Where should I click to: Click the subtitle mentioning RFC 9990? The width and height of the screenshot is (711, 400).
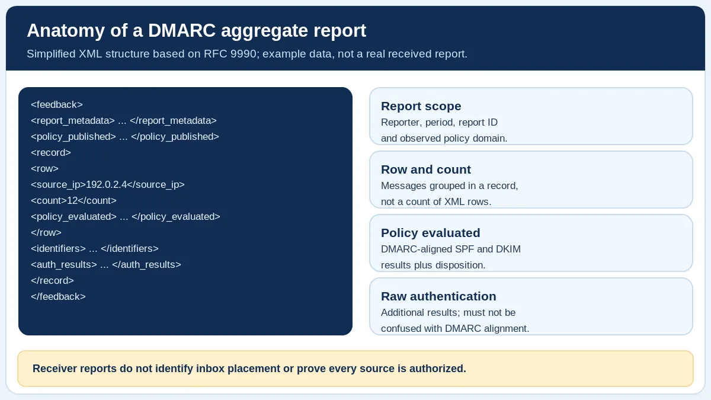click(x=247, y=54)
